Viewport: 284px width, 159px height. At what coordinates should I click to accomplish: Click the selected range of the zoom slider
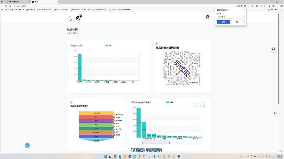pyautogui.click(x=156, y=142)
